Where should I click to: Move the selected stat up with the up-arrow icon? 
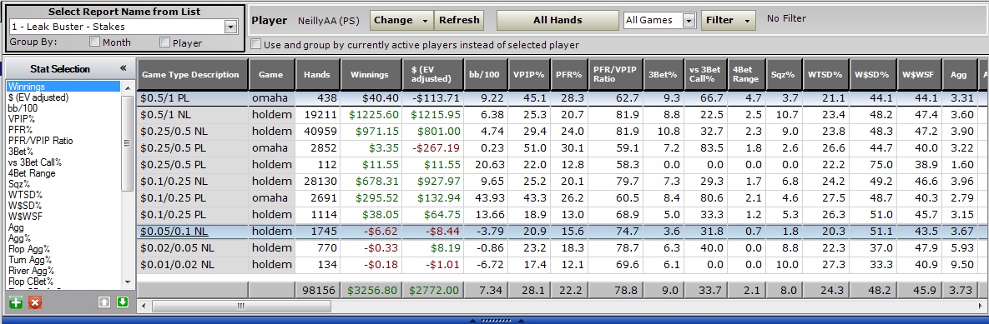click(104, 302)
